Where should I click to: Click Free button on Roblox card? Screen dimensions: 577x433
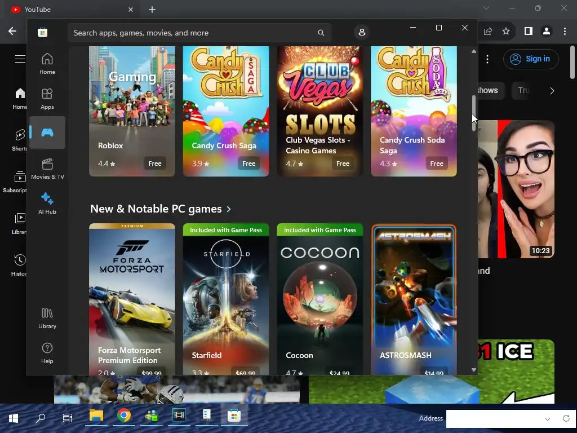tap(154, 164)
